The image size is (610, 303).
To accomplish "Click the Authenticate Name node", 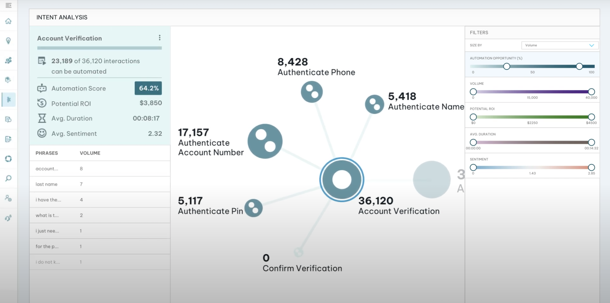I will (x=374, y=104).
